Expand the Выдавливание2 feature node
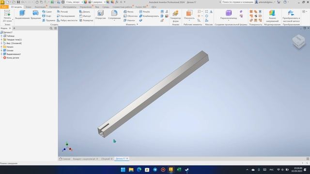This screenshot has height=174, width=310. point(1,54)
